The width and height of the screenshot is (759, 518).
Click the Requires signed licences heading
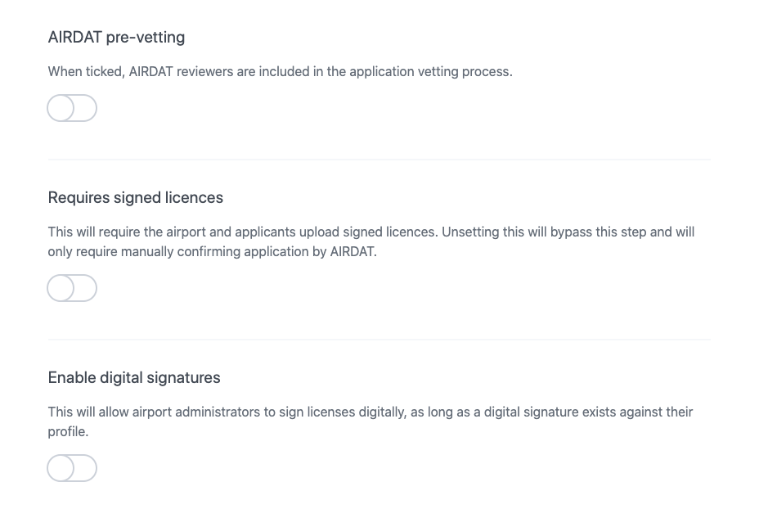tap(135, 197)
